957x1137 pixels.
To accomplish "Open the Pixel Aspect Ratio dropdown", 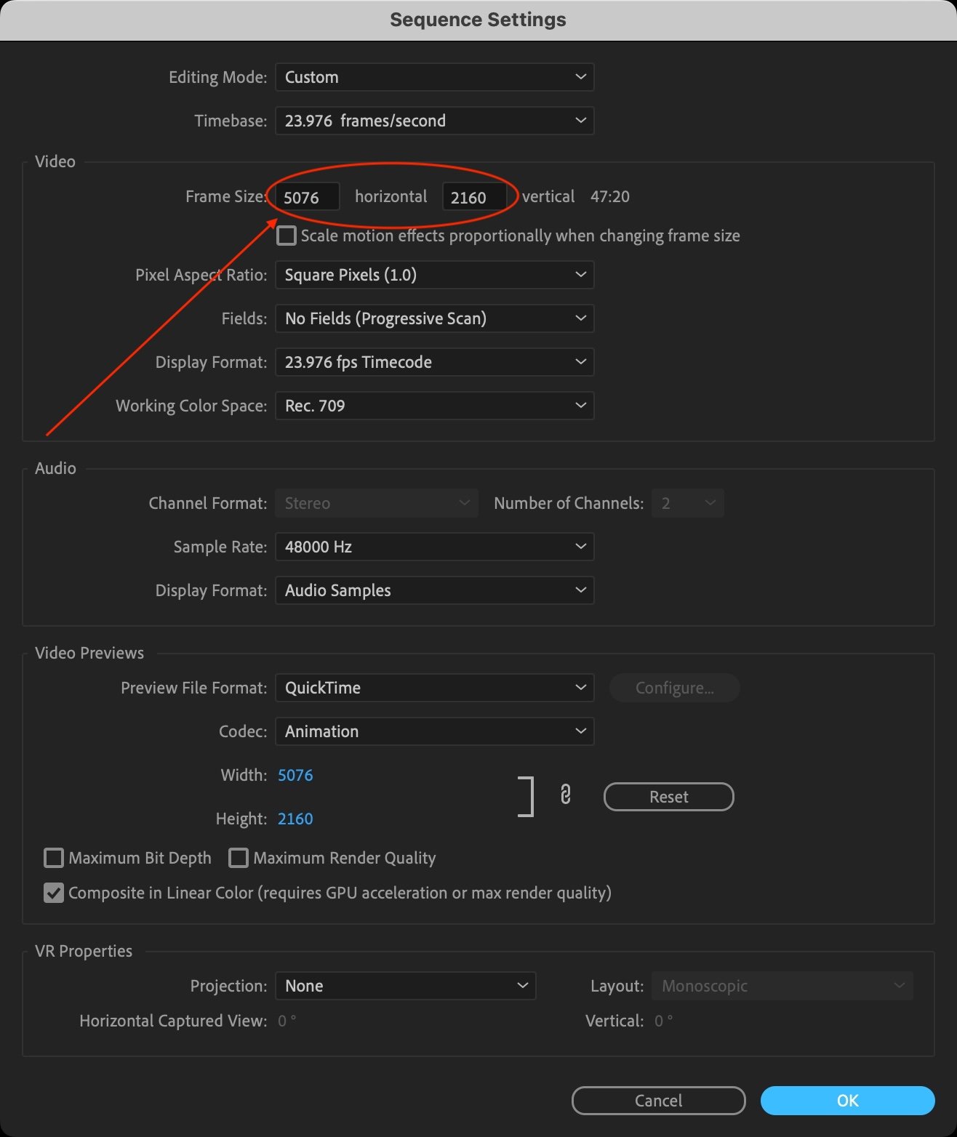I will click(434, 275).
